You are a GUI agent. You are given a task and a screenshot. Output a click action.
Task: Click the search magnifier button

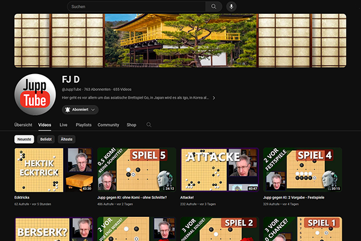point(214,7)
